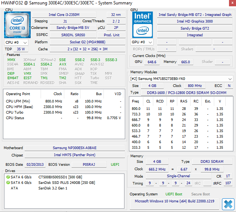
Task: Click the command rate 1T field
Action: [228, 176]
